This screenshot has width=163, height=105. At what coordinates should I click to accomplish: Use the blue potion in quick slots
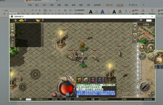pyautogui.click(x=100, y=80)
